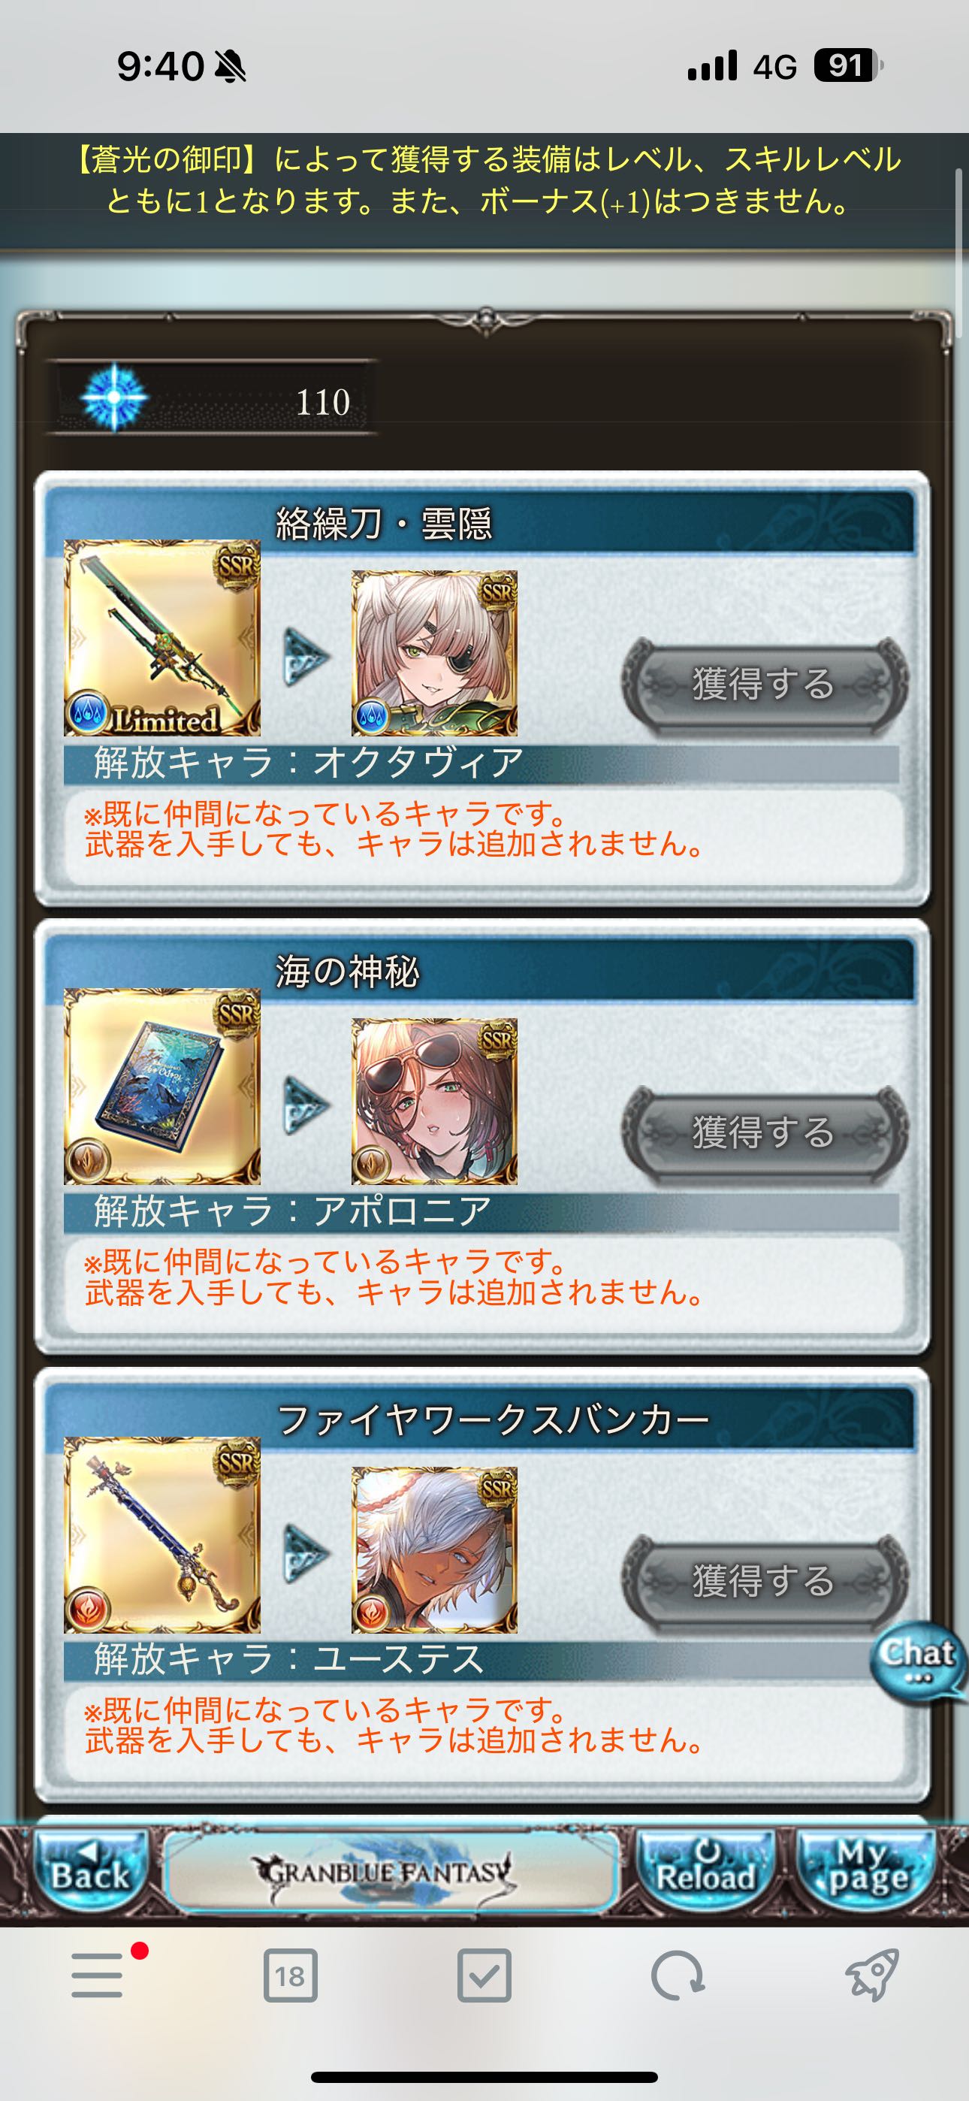Open the calendar icon showing 18
969x2101 pixels.
tap(291, 1976)
